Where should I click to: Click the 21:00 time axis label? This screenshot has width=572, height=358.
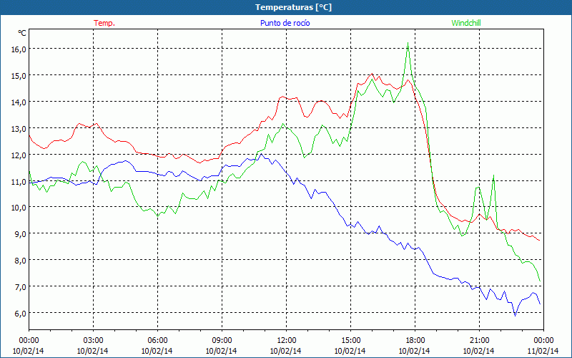(x=479, y=340)
